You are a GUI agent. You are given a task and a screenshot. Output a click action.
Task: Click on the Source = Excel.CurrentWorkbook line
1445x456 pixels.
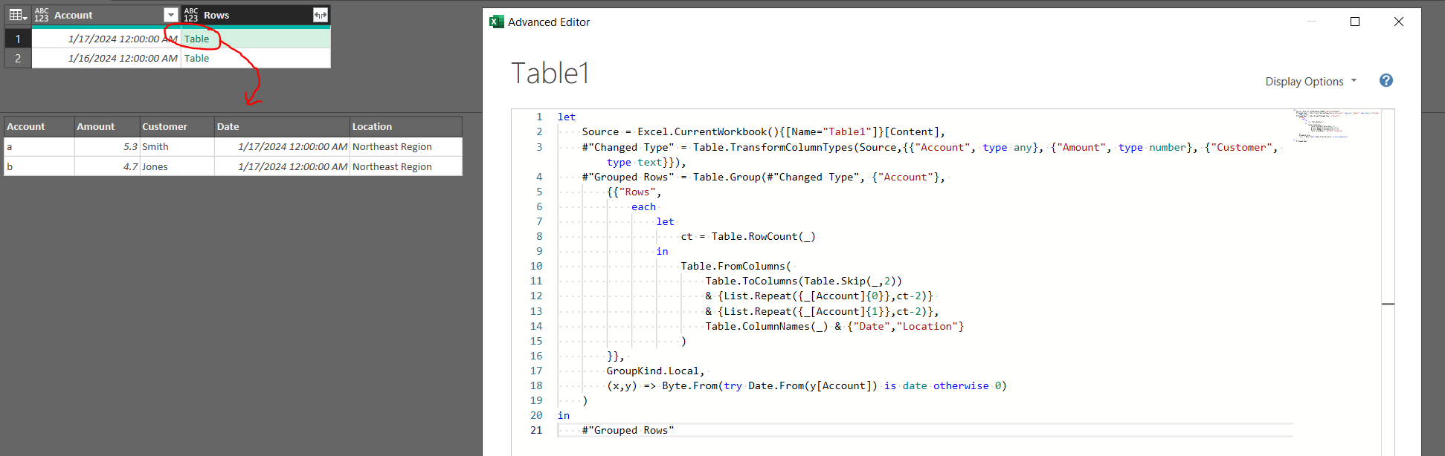764,131
